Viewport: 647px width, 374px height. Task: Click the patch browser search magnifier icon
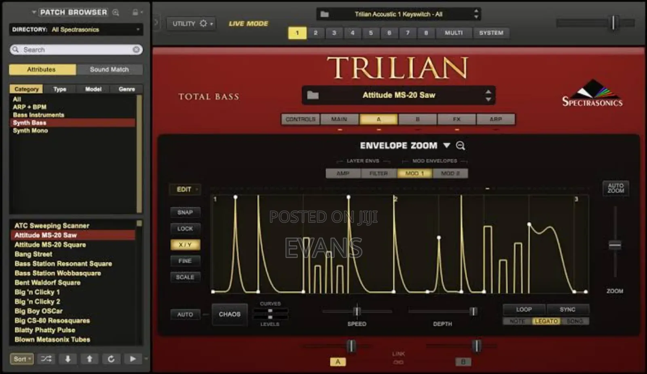(x=16, y=49)
